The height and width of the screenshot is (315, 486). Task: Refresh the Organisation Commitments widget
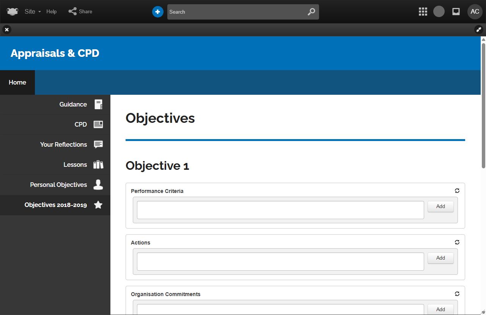(x=457, y=294)
